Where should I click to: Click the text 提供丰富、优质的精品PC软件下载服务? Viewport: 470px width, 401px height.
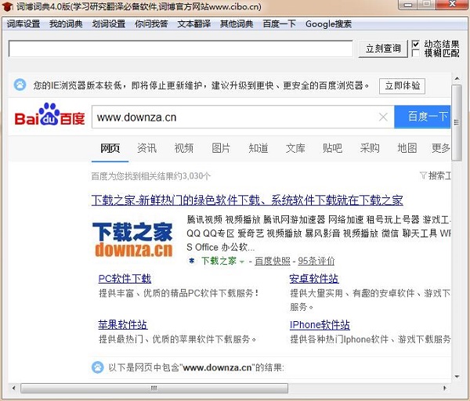point(179,293)
